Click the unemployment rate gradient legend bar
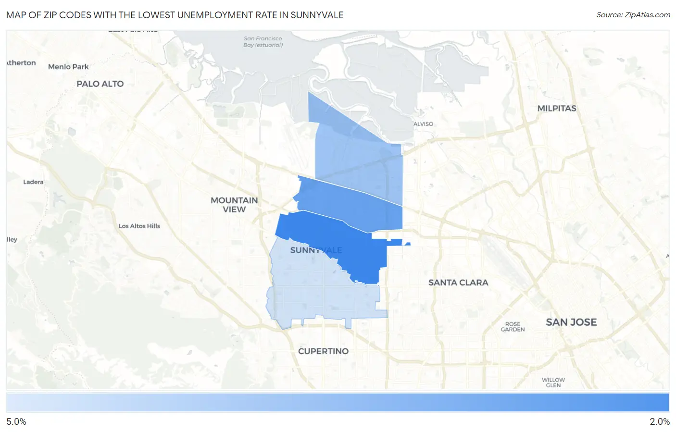676x432 pixels. (x=338, y=403)
